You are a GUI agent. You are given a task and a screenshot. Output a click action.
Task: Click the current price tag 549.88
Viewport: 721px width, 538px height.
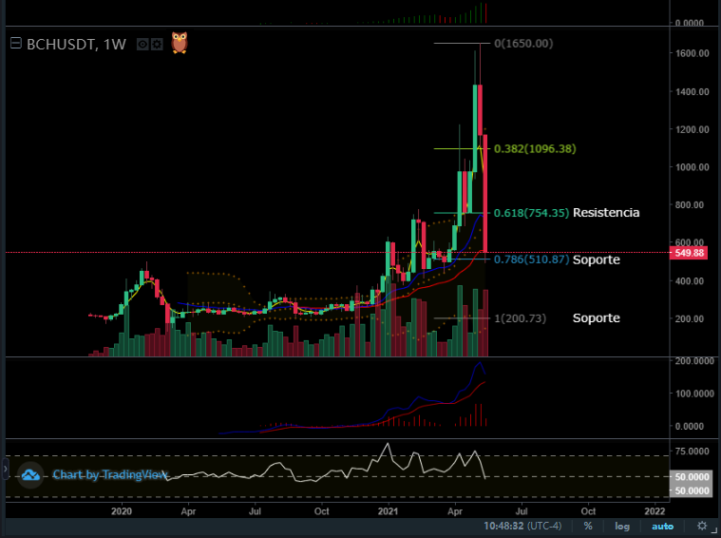[x=689, y=253]
